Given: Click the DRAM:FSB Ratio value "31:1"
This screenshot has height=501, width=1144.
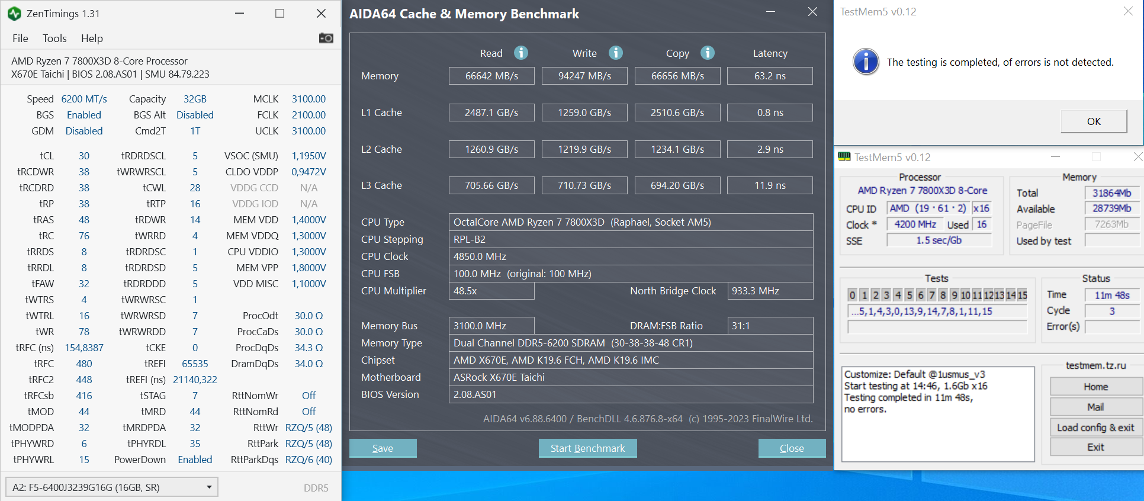Looking at the screenshot, I should 770,326.
